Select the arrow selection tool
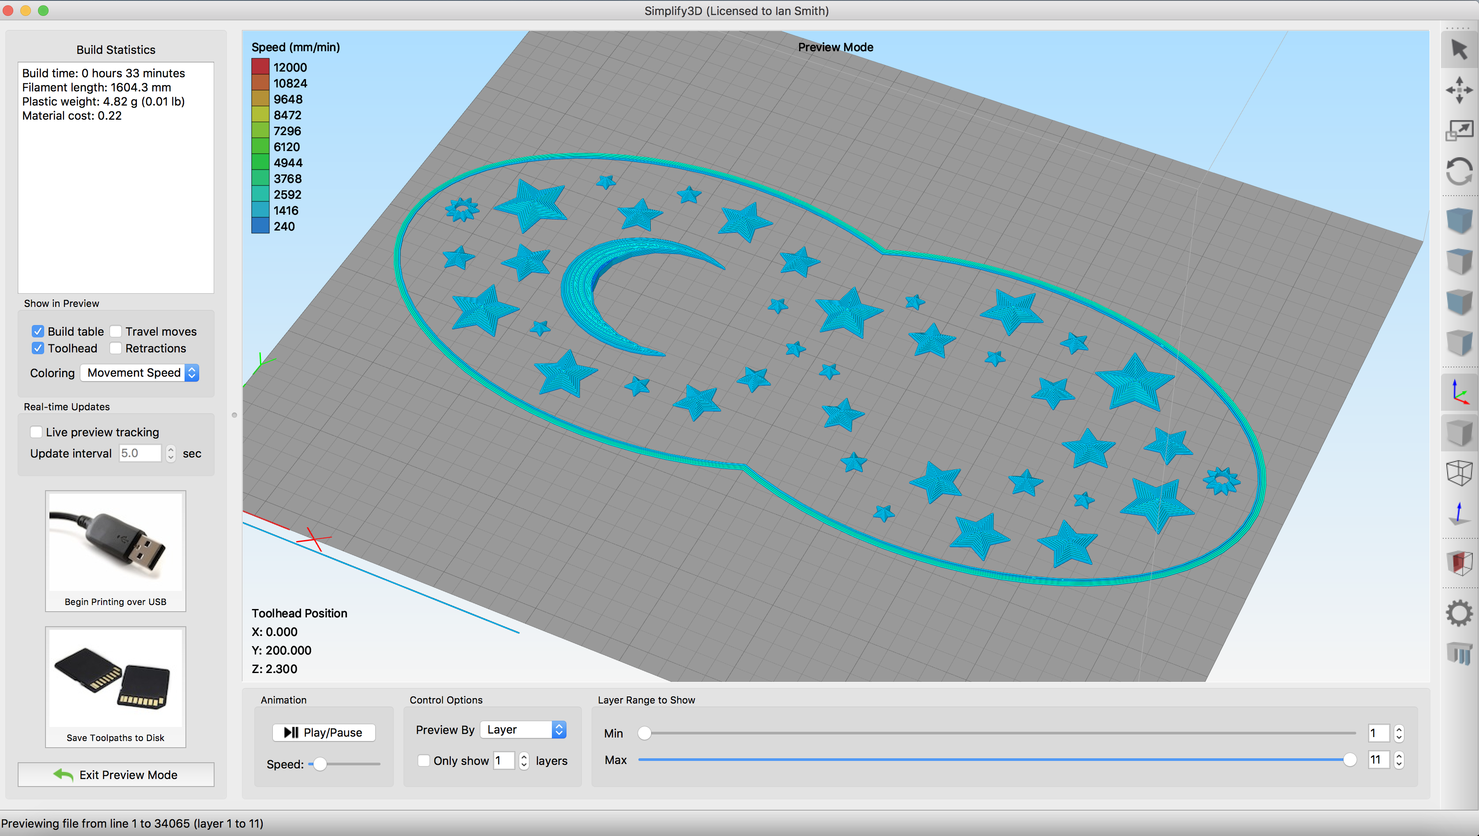 pos(1459,49)
